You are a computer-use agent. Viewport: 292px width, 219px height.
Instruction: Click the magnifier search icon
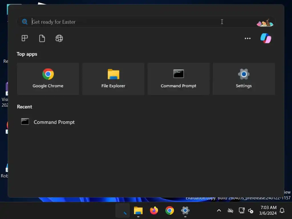25,22
